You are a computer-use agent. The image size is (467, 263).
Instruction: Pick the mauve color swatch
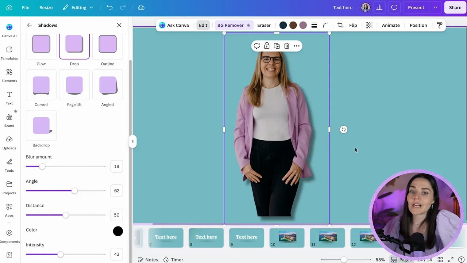[303, 25]
